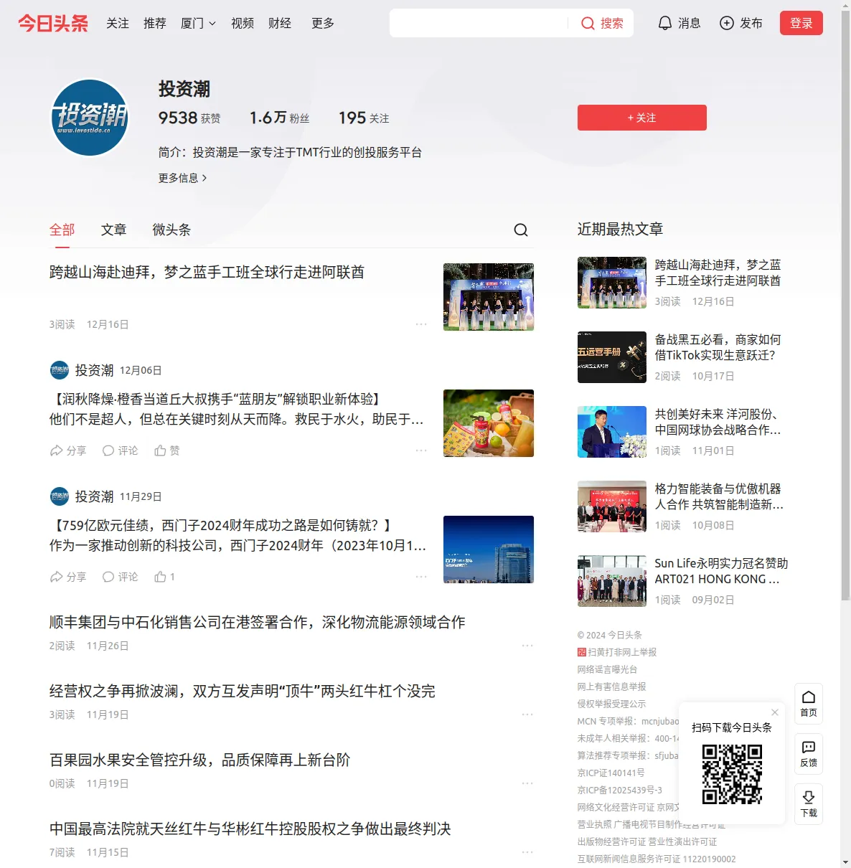The image size is (851, 868).
Task: Open 反馈 feedback floating button
Action: pos(809,754)
